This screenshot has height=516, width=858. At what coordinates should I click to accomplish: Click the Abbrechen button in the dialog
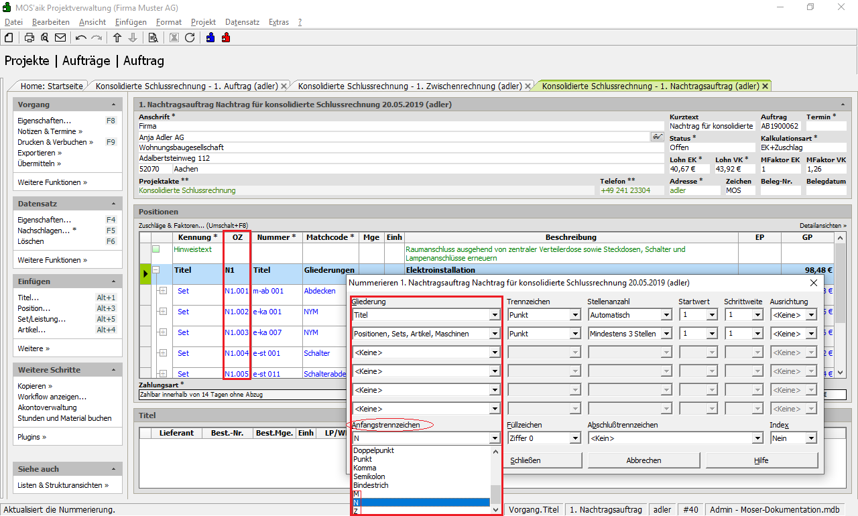click(643, 460)
